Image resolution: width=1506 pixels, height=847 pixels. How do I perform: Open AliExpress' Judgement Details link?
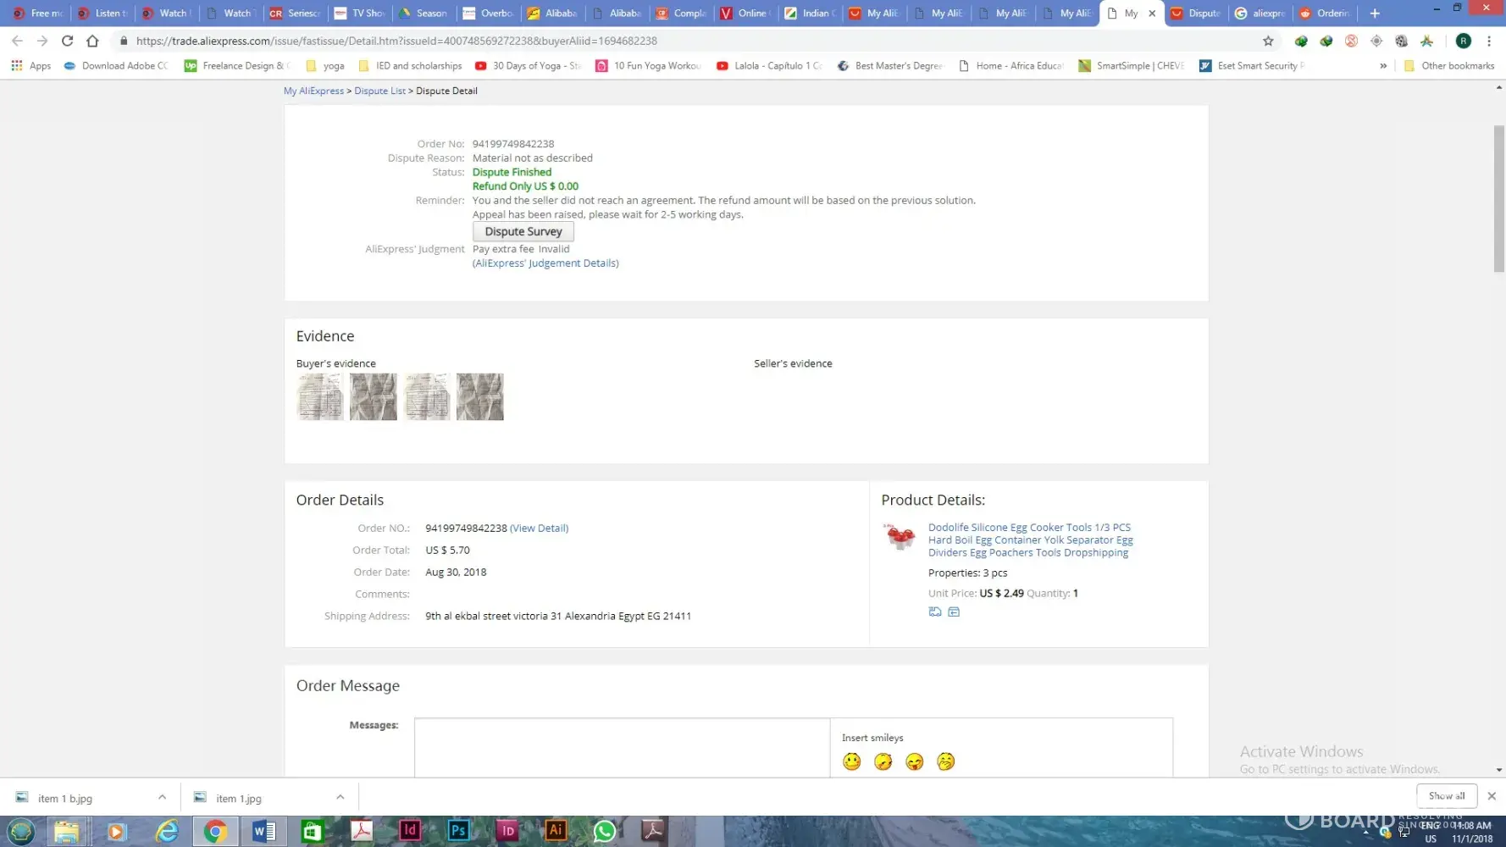click(x=545, y=263)
